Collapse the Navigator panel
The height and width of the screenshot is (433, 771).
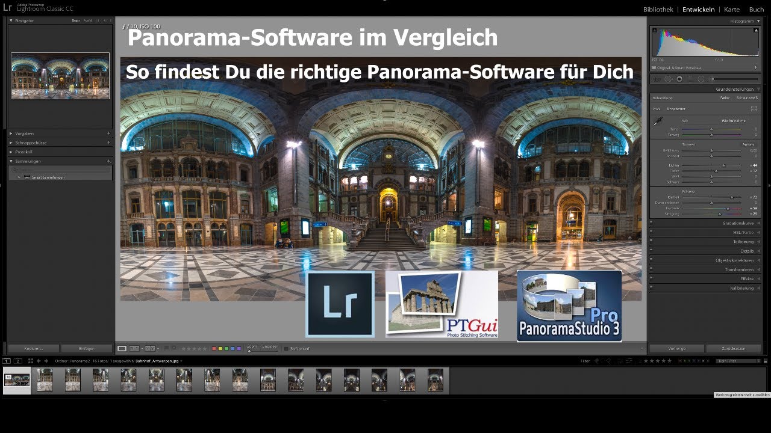pos(11,20)
